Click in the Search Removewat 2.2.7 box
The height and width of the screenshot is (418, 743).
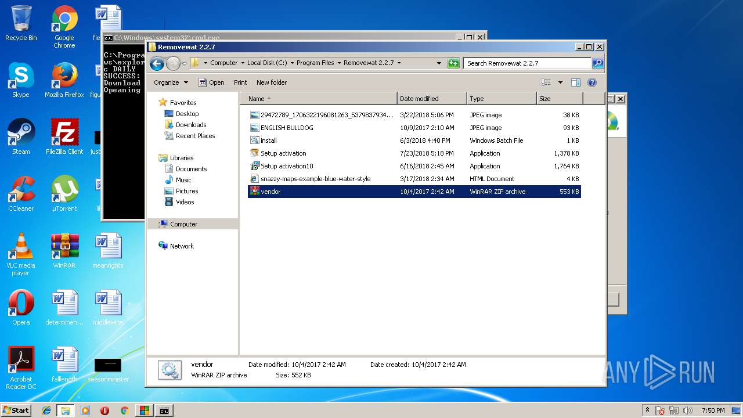tap(528, 63)
